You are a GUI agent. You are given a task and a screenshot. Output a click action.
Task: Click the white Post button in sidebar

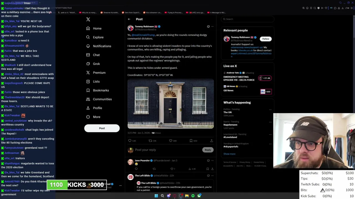tap(102, 128)
